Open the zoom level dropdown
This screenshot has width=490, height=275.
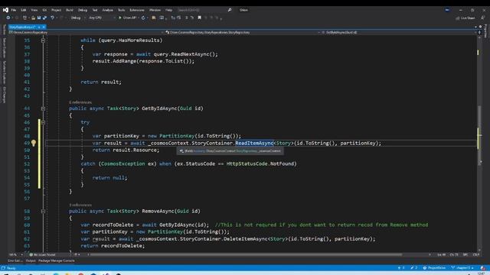pos(15,254)
